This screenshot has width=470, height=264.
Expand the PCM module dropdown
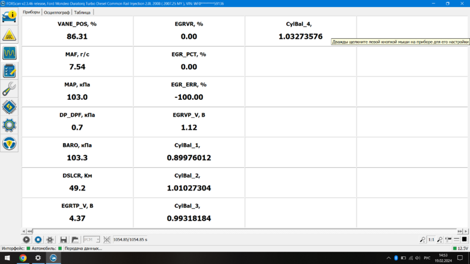91,240
